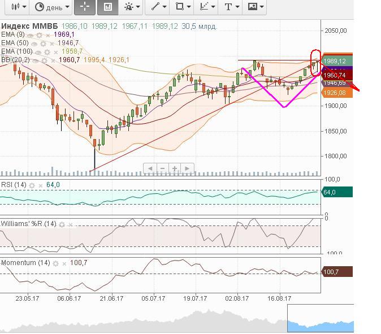
Task: Open the line drawing tool dropdown
Action: 158,7
